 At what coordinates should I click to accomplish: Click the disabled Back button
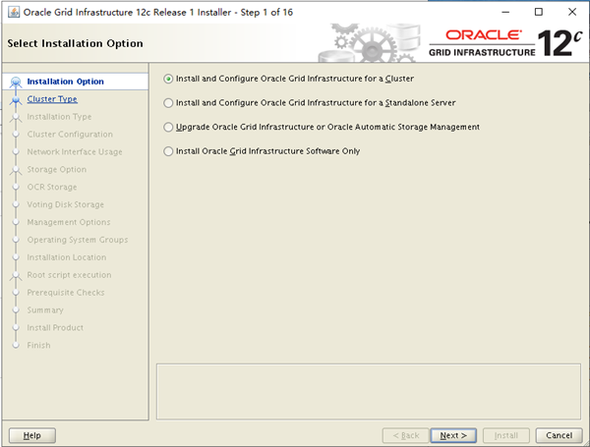(x=405, y=435)
